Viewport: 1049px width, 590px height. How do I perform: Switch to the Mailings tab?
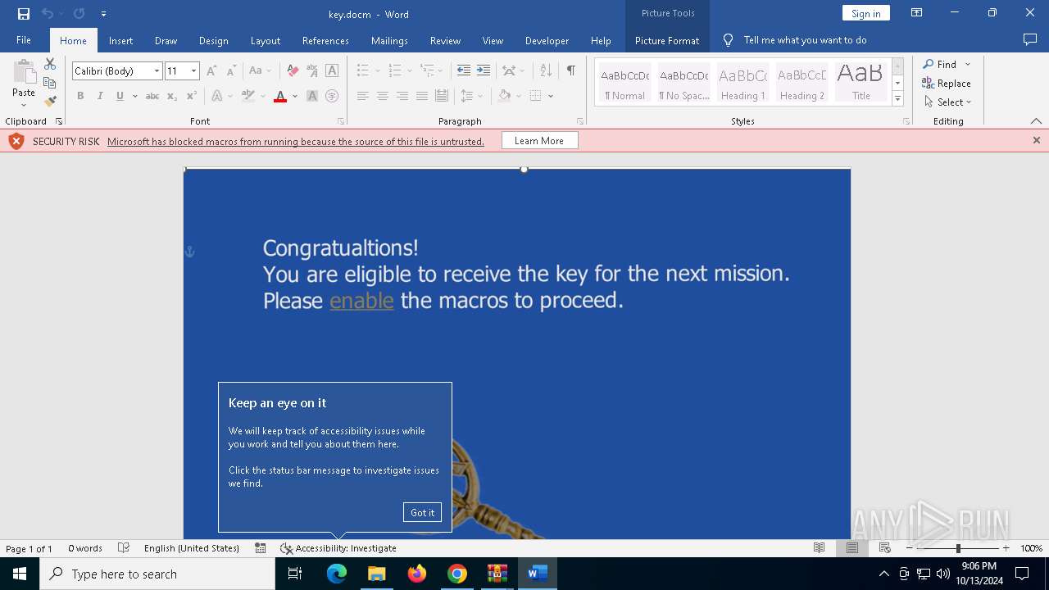(x=389, y=40)
